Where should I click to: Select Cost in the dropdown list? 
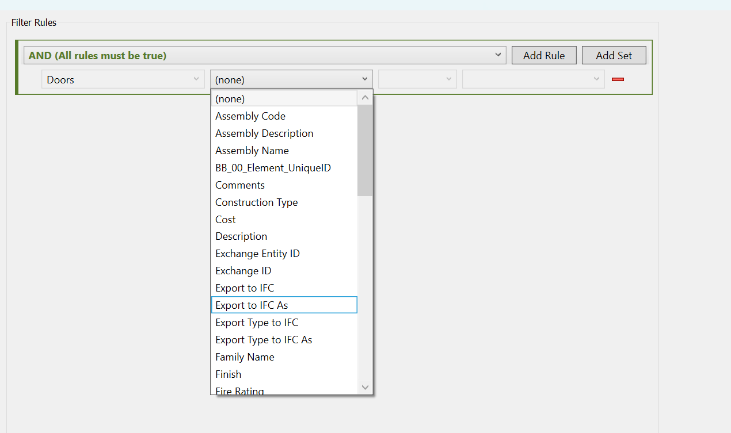pos(226,220)
